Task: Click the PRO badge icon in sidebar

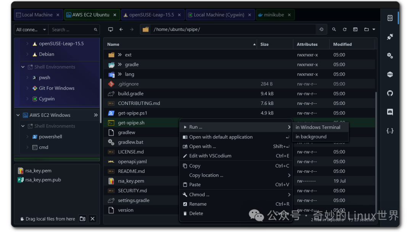Action: point(390,74)
